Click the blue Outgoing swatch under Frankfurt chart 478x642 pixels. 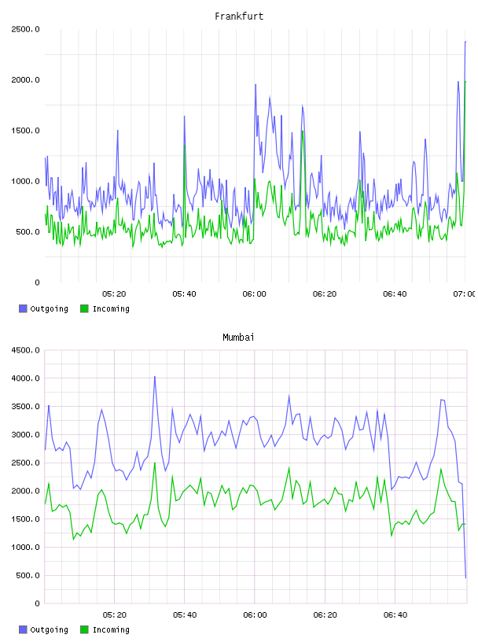coord(23,308)
